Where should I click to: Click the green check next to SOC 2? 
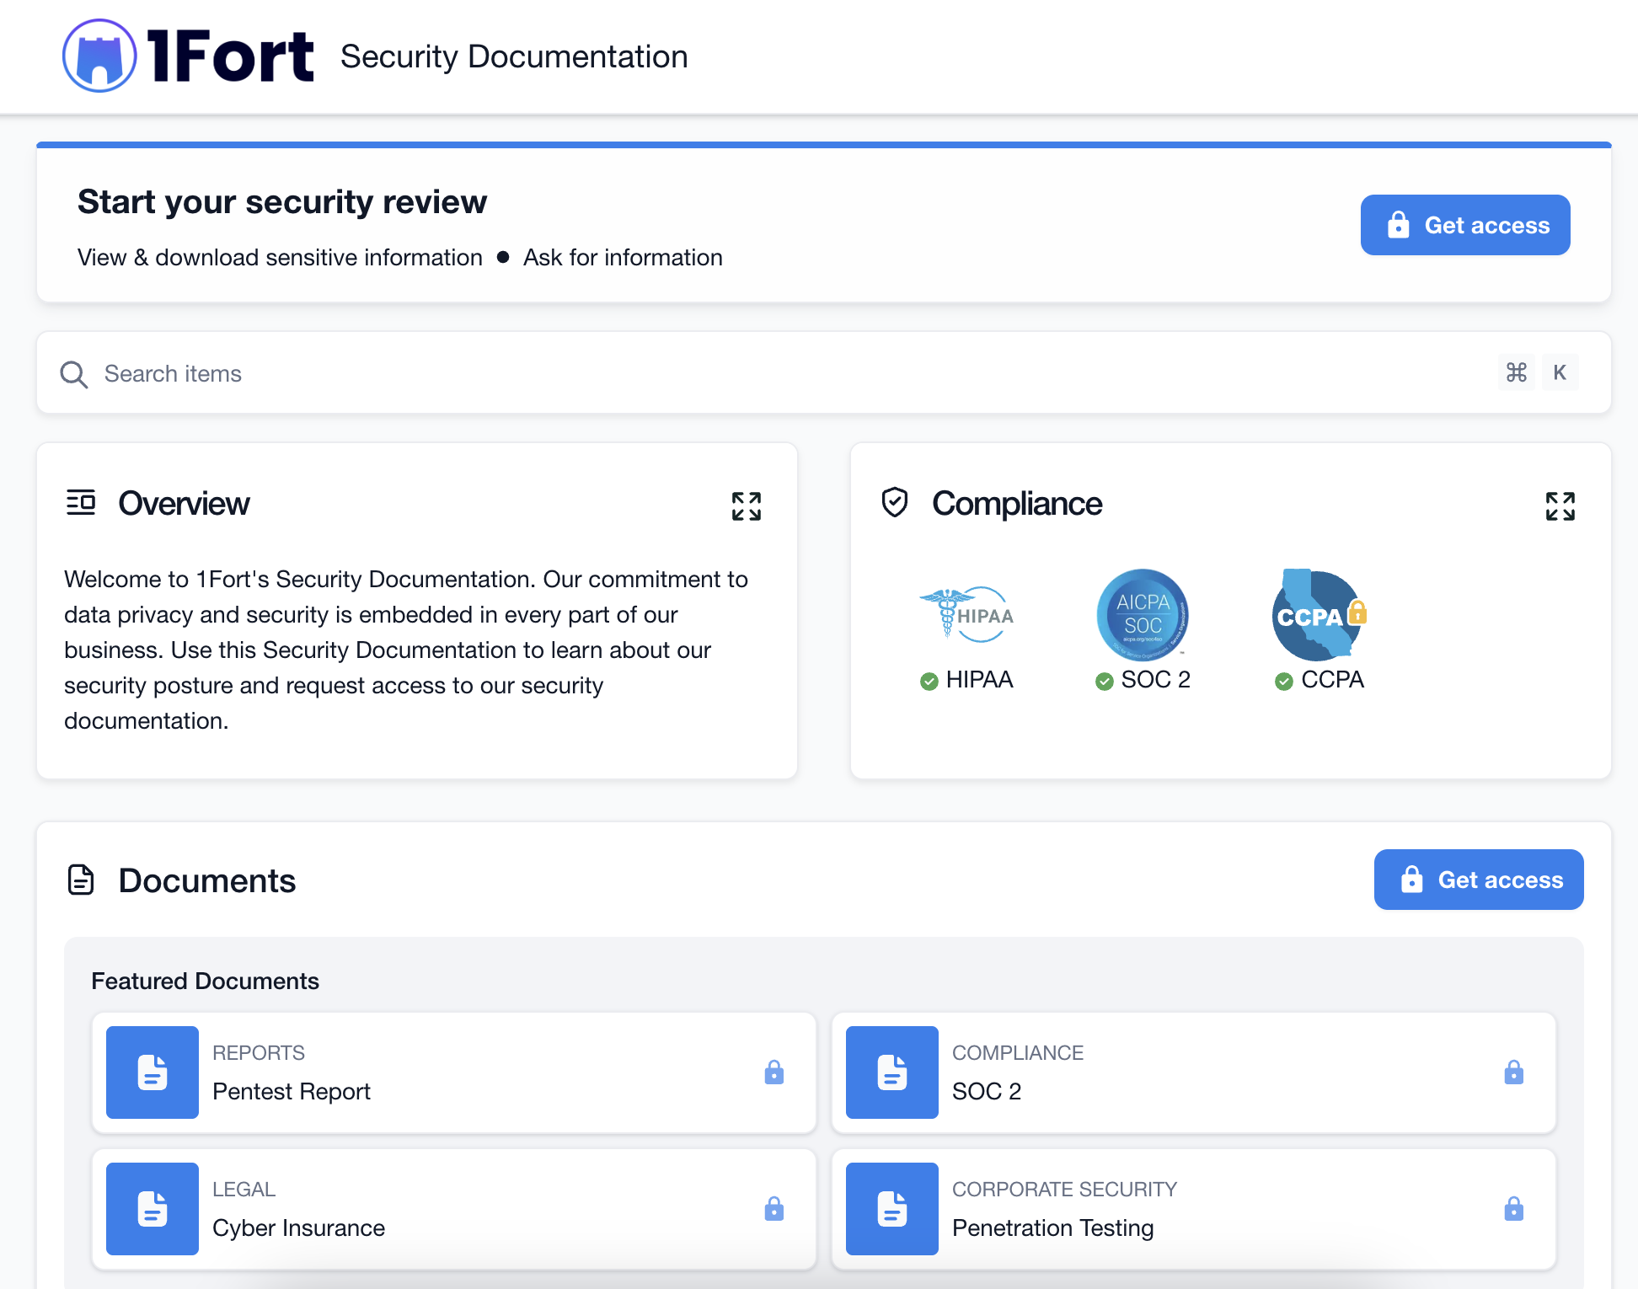pyautogui.click(x=1105, y=681)
